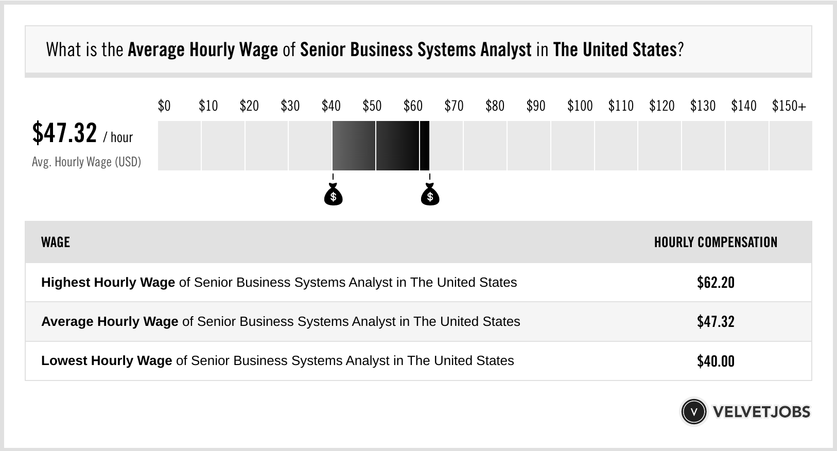Select the HOURLY COMPENSATION column header
The height and width of the screenshot is (451, 837).
pyautogui.click(x=716, y=242)
